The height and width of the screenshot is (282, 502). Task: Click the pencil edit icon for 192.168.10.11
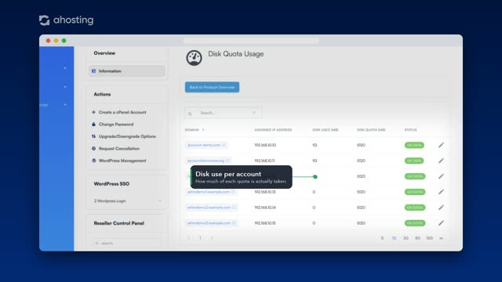coord(441,161)
